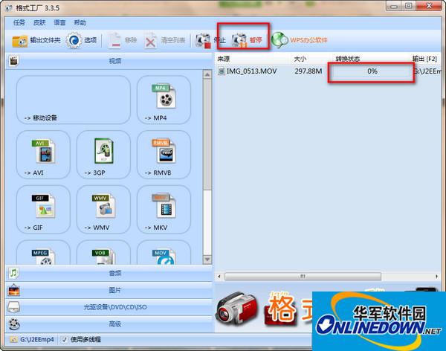Select the -> MKV format icon
The image size is (446, 351).
(x=164, y=206)
